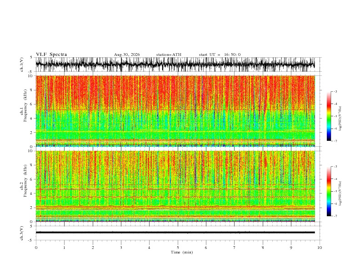360x278 pixels.
Task: Click the ch.1 Frequency (kHz) axis label
Action: coord(24,111)
